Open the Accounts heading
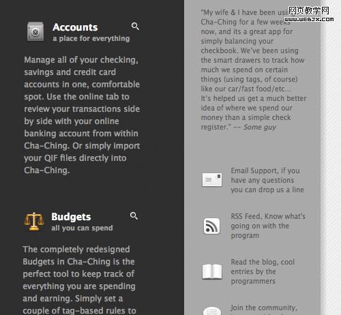Screen dimensions: 341x315 pyautogui.click(x=75, y=27)
